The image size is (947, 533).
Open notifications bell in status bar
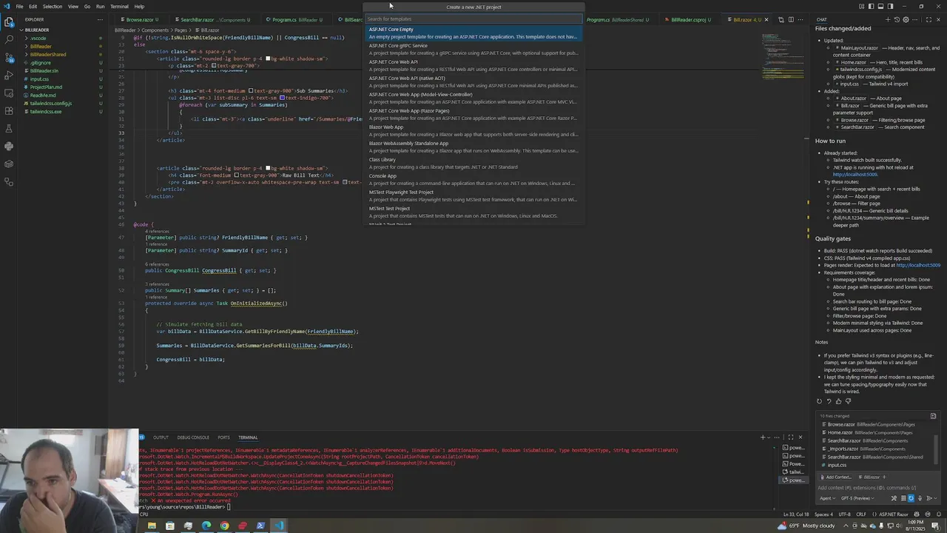[x=938, y=514]
